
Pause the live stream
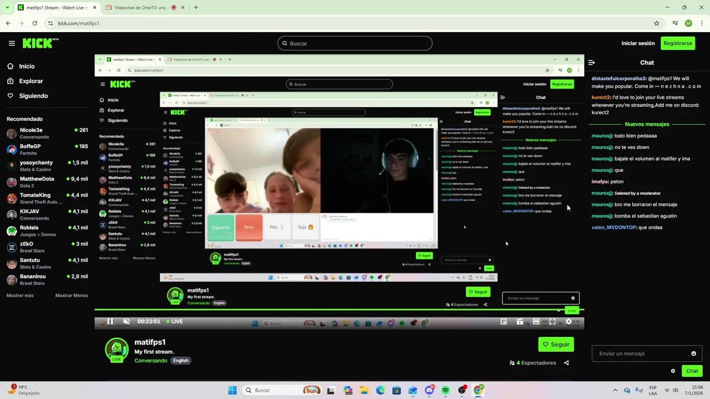pos(110,321)
